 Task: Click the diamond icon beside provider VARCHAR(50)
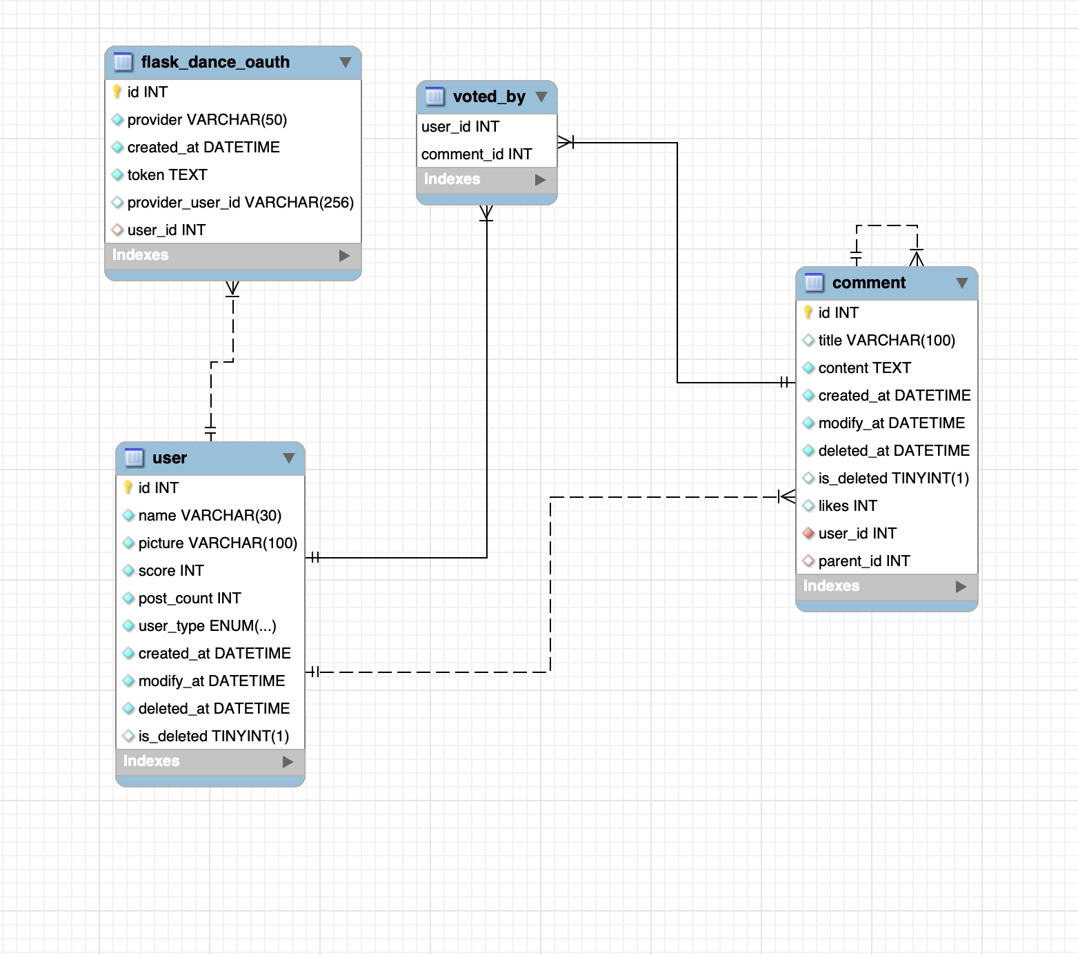tap(118, 119)
